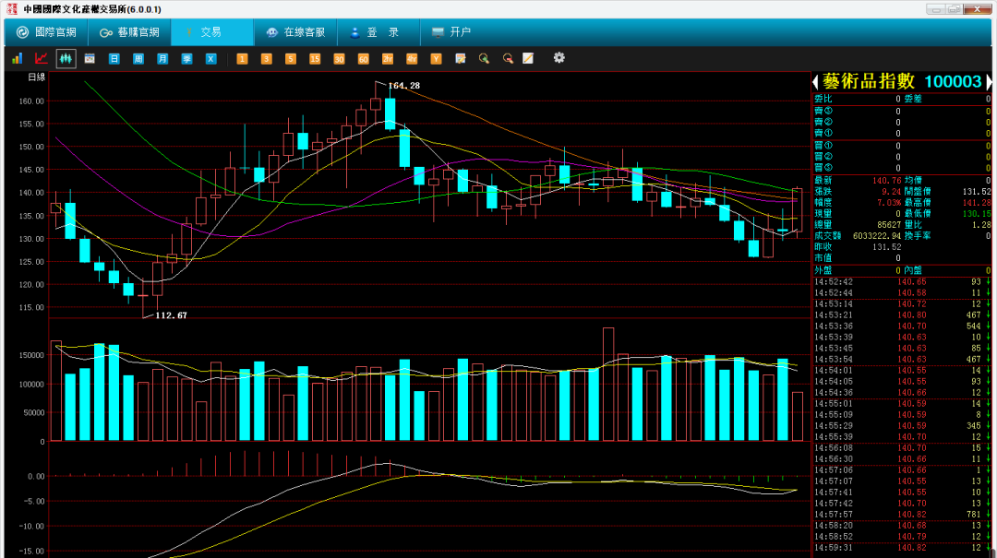The height and width of the screenshot is (558, 997).
Task: Select 1-minute interval icon
Action: tap(242, 58)
